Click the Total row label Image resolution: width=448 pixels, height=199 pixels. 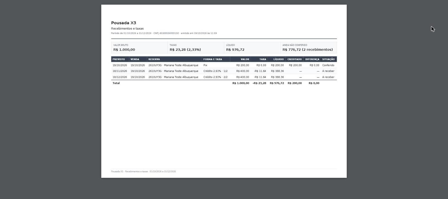[x=116, y=83]
